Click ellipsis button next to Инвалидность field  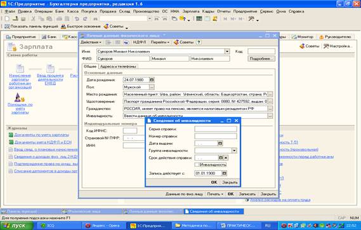[x=270, y=116]
